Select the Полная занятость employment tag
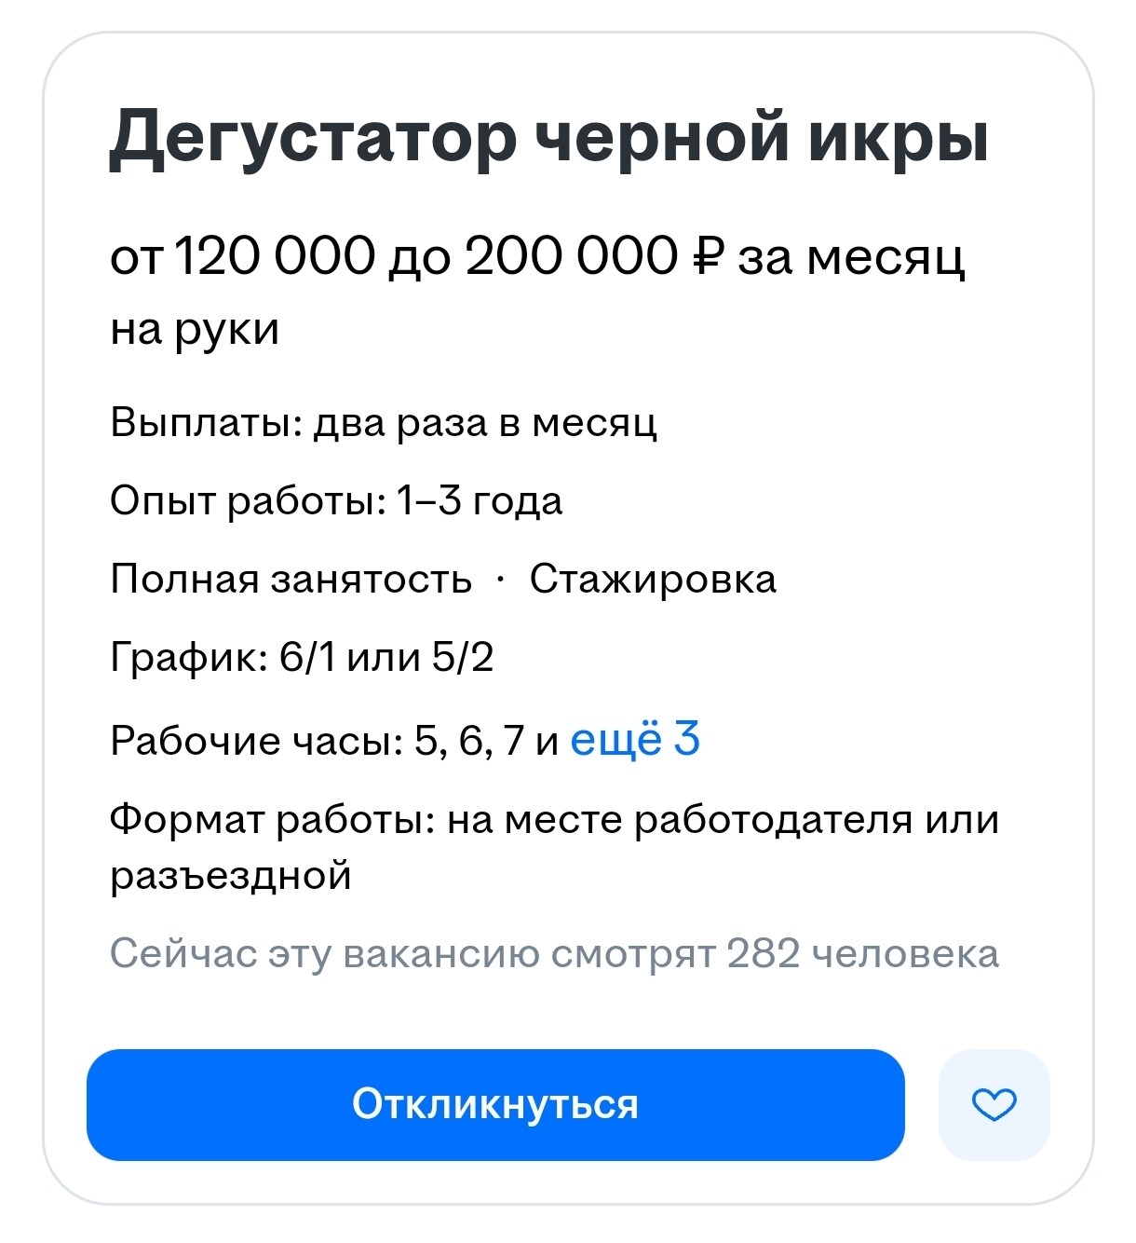 pos(291,580)
